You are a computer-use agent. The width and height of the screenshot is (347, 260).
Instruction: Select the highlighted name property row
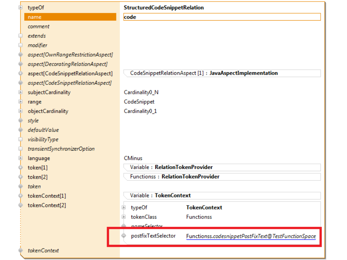(70, 17)
